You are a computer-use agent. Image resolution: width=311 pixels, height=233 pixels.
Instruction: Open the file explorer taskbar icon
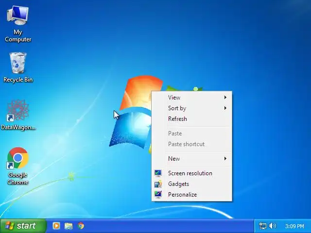click(69, 226)
